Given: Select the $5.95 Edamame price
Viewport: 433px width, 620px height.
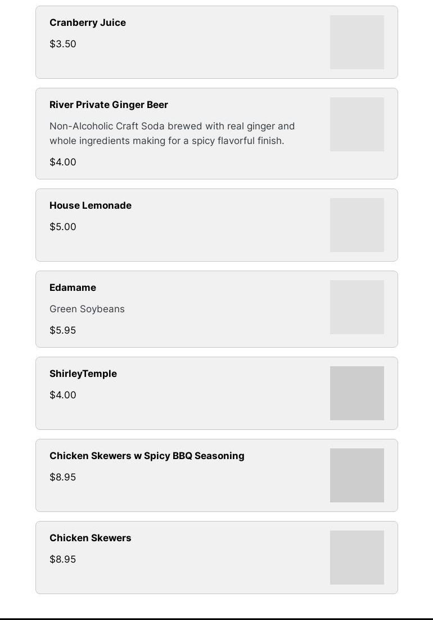Looking at the screenshot, I should pyautogui.click(x=63, y=330).
